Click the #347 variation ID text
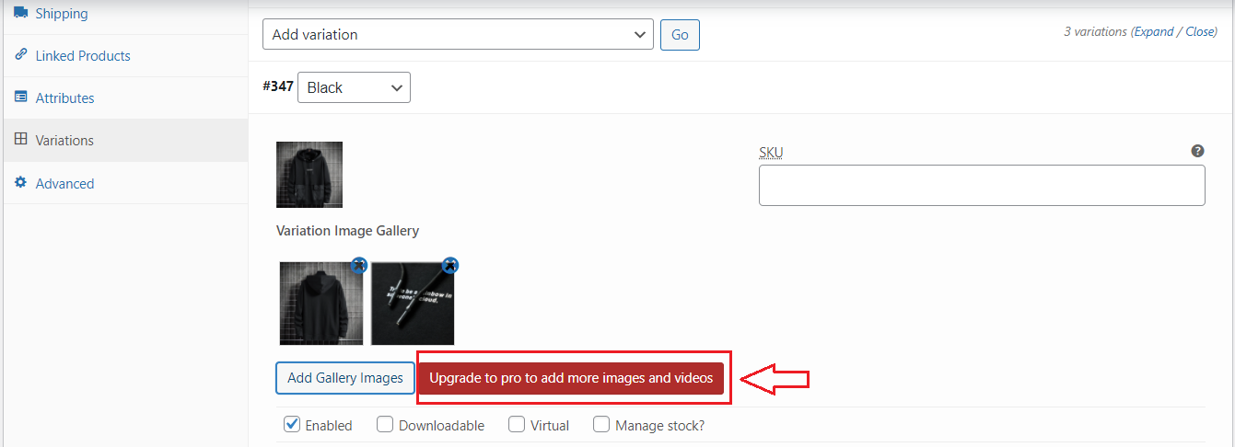This screenshot has height=447, width=1235. coord(278,86)
